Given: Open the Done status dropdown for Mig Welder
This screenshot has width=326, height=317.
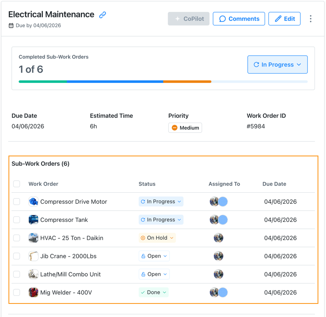Looking at the screenshot, I should pyautogui.click(x=153, y=292).
